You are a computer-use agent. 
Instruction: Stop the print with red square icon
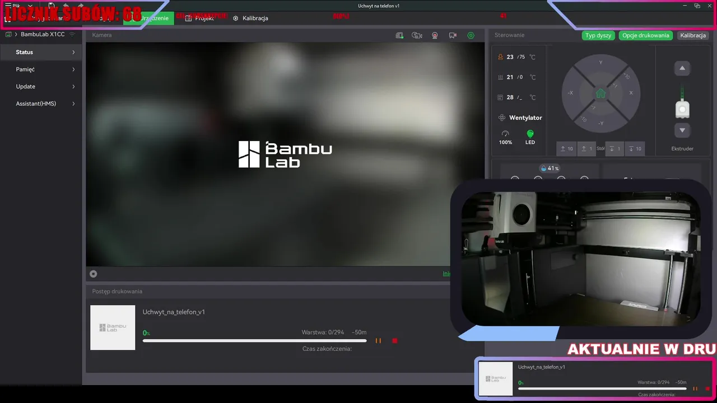pos(395,340)
